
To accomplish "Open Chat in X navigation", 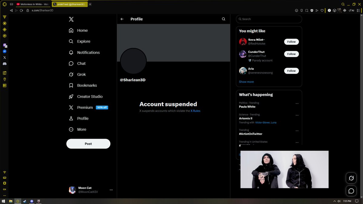I will click(x=77, y=63).
